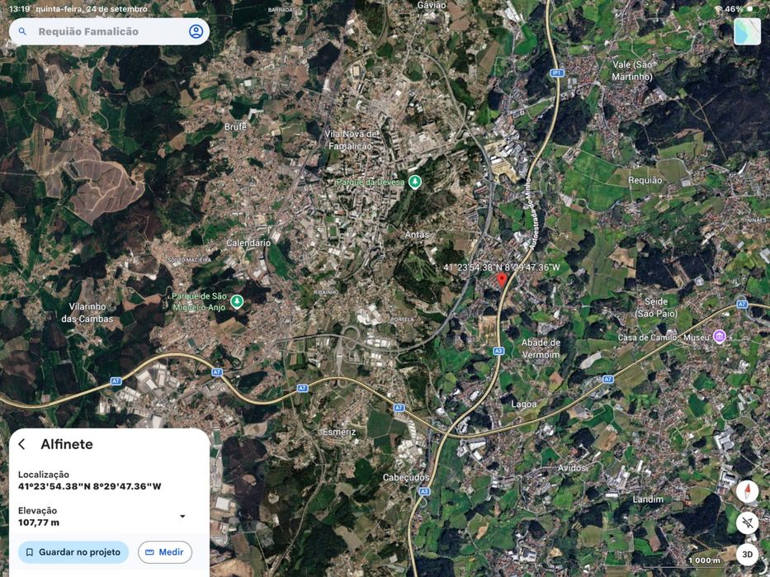Image resolution: width=770 pixels, height=577 pixels.
Task: Click the Abade de Vermoim label
Action: (x=541, y=348)
